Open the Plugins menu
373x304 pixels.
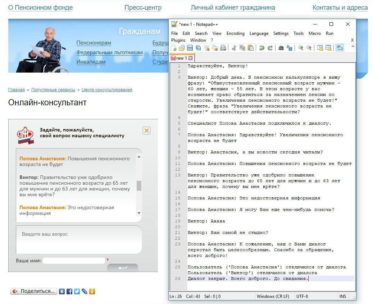click(178, 40)
